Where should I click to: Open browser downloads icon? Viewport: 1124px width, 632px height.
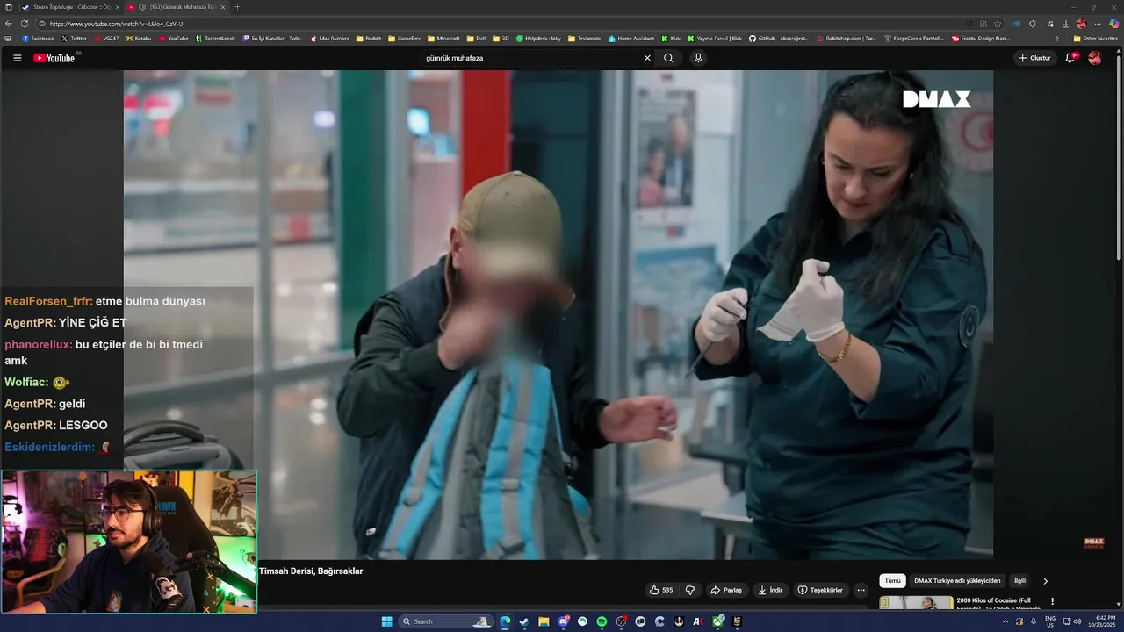click(1066, 24)
